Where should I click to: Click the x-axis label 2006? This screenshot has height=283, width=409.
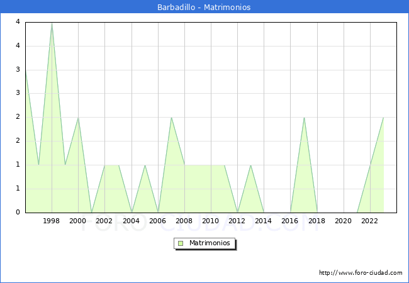click(157, 221)
